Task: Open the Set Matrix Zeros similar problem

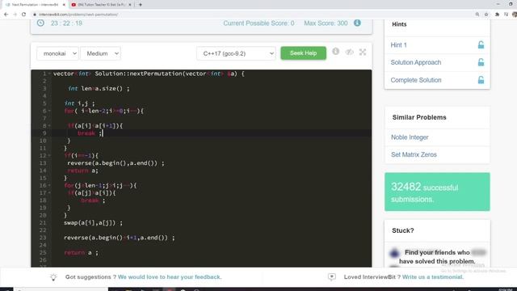Action: (414, 154)
